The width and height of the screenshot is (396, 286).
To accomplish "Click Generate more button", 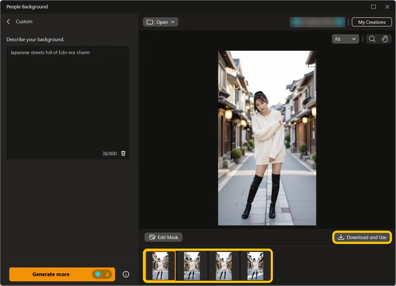I will (62, 274).
